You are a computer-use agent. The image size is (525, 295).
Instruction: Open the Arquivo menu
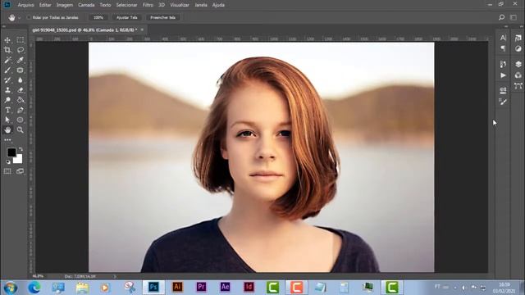pyautogui.click(x=25, y=5)
